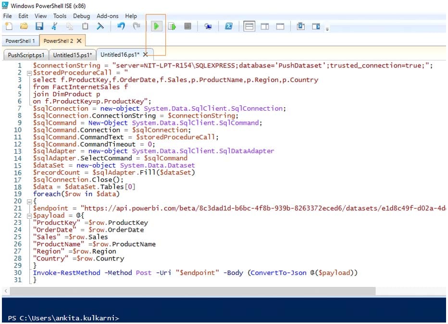Close the PowerShell 2 tab
Image resolution: width=448 pixels, height=324 pixels.
tap(79, 41)
